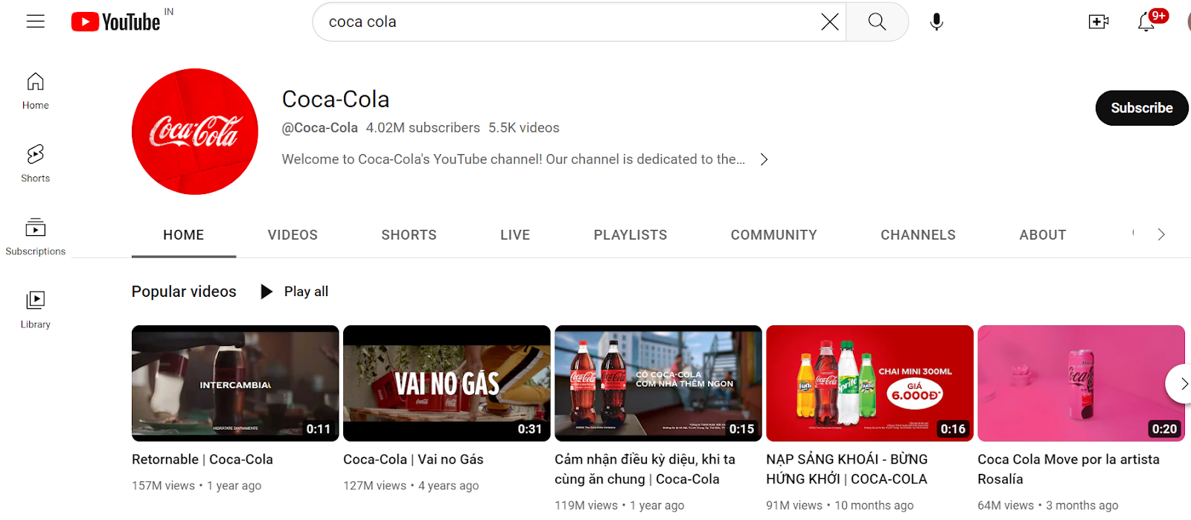Viewport: 1191px width, 520px height.
Task: Start voice search with microphone
Action: coord(936,22)
